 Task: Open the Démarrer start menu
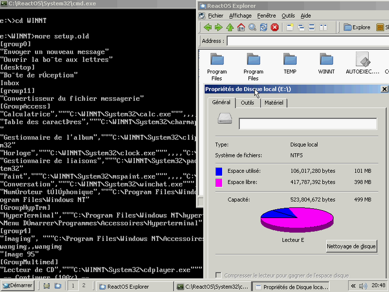click(x=17, y=286)
